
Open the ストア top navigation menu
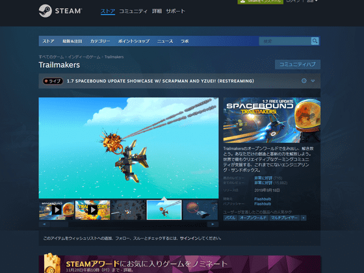[x=108, y=11]
